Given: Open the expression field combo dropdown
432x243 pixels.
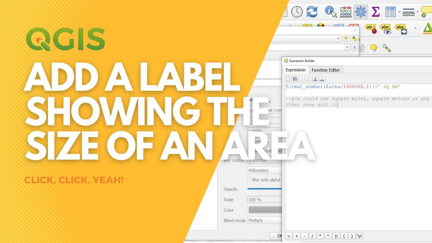Looking at the screenshot, I should pyautogui.click(x=348, y=47).
